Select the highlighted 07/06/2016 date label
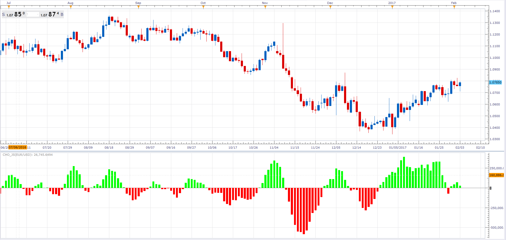 click(17, 147)
